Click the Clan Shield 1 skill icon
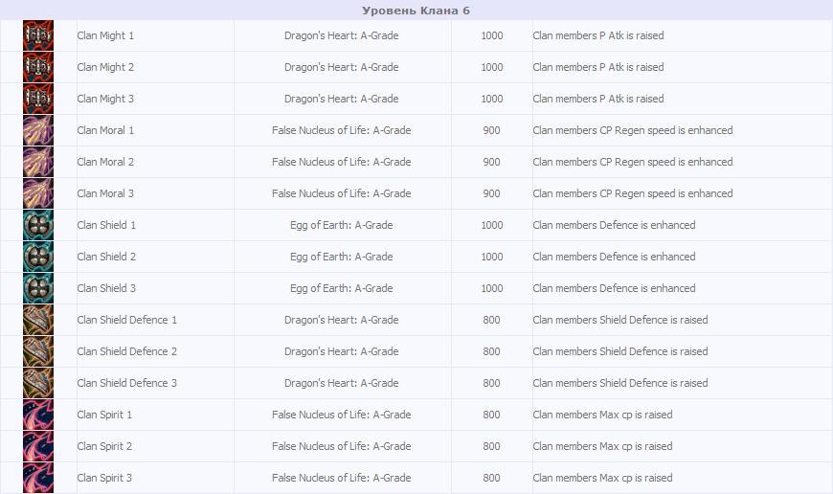The image size is (833, 494). [37, 225]
